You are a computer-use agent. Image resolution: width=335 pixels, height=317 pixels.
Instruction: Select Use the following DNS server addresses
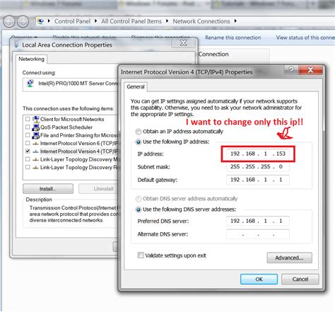tap(139, 209)
